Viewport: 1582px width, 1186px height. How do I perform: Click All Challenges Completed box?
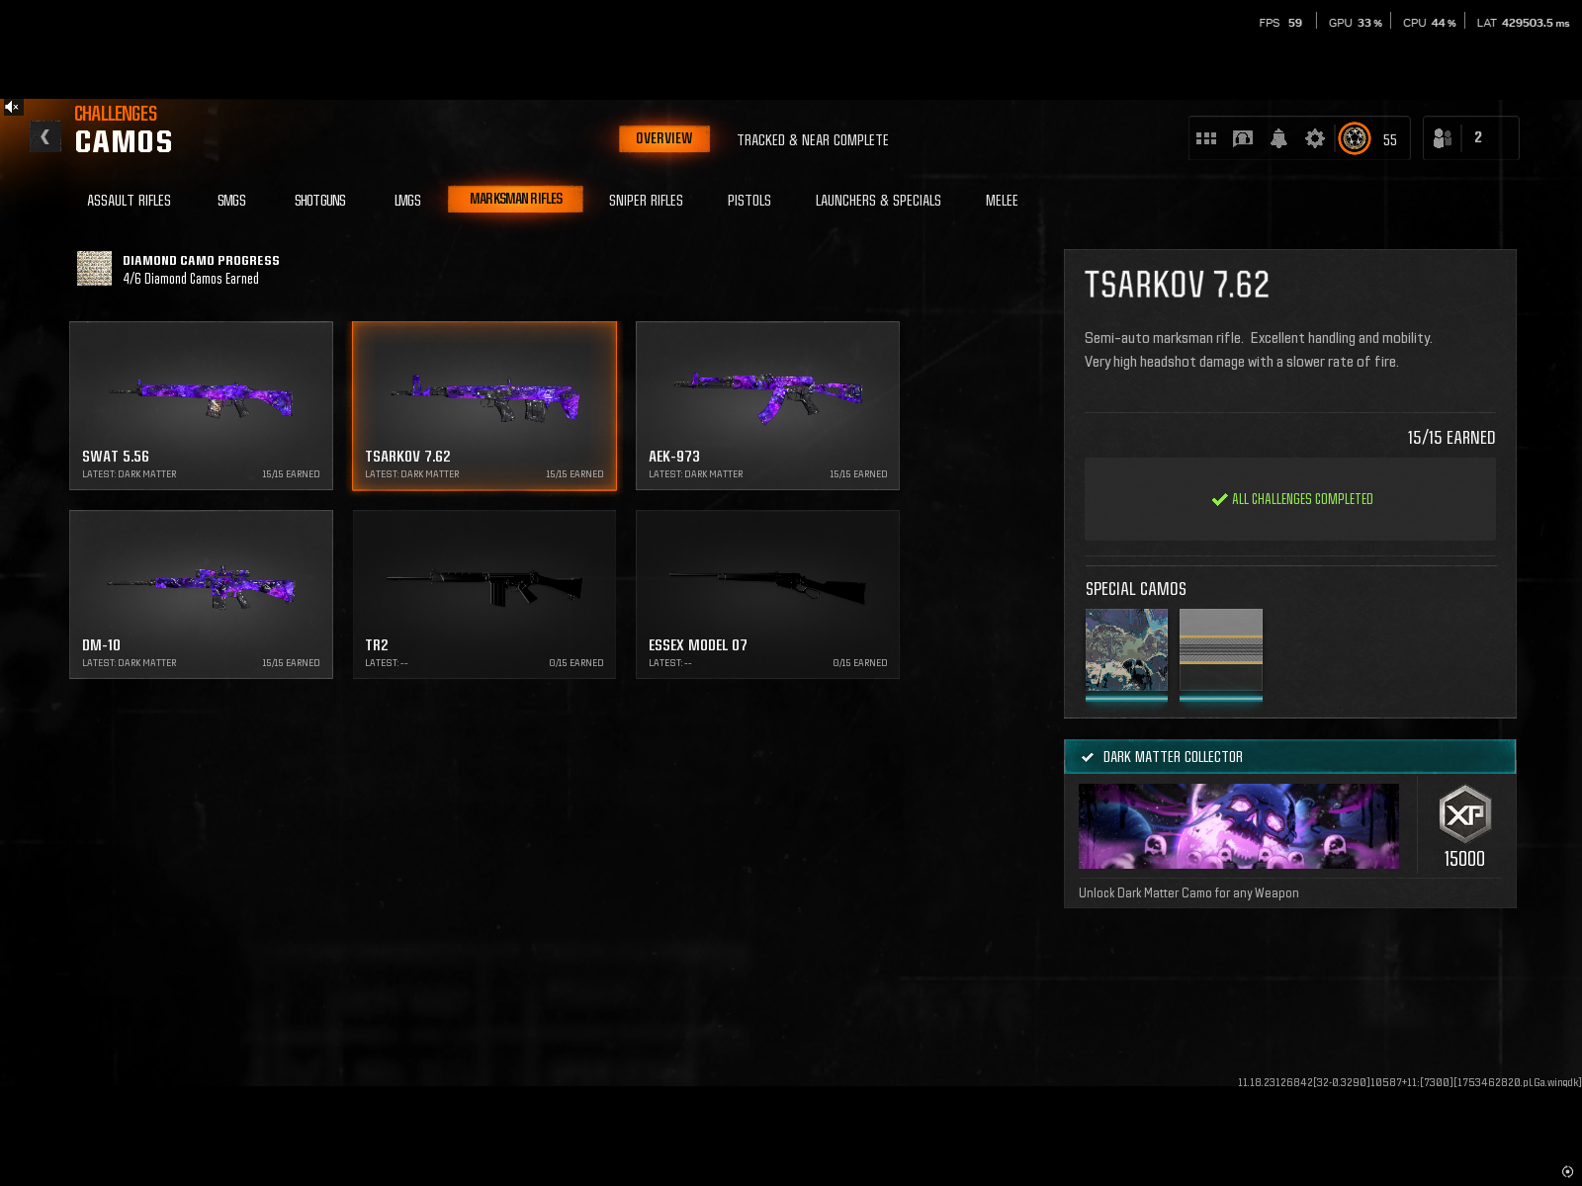click(1290, 499)
